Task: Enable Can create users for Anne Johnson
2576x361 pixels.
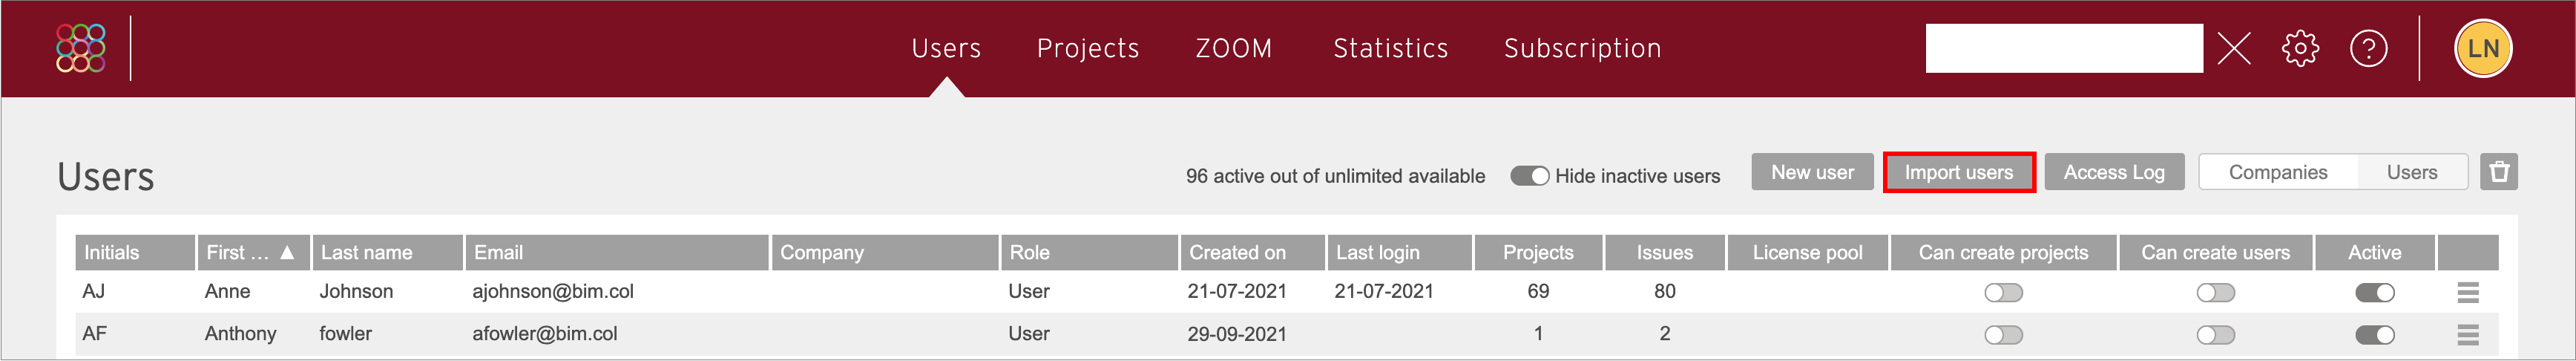Action: (2216, 292)
